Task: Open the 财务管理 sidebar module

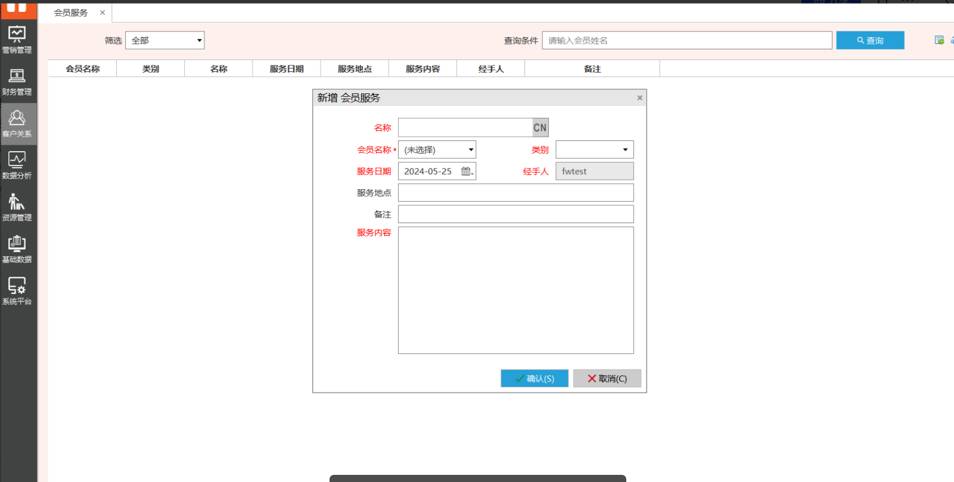Action: (x=17, y=82)
